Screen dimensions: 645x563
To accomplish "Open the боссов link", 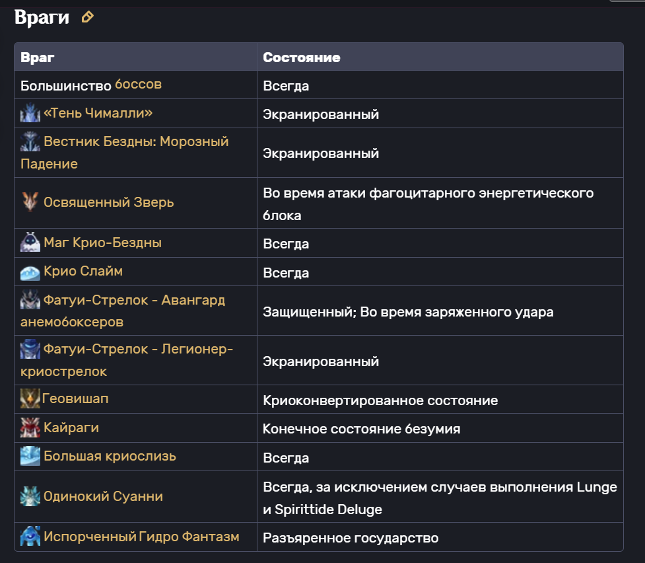I will pyautogui.click(x=138, y=85).
